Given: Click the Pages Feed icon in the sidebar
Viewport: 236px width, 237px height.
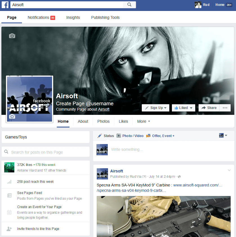Looking at the screenshot, I should (x=9, y=195).
